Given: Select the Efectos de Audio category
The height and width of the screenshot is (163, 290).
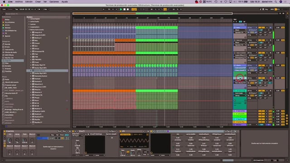Looking at the screenshot, I should coord(11,53).
